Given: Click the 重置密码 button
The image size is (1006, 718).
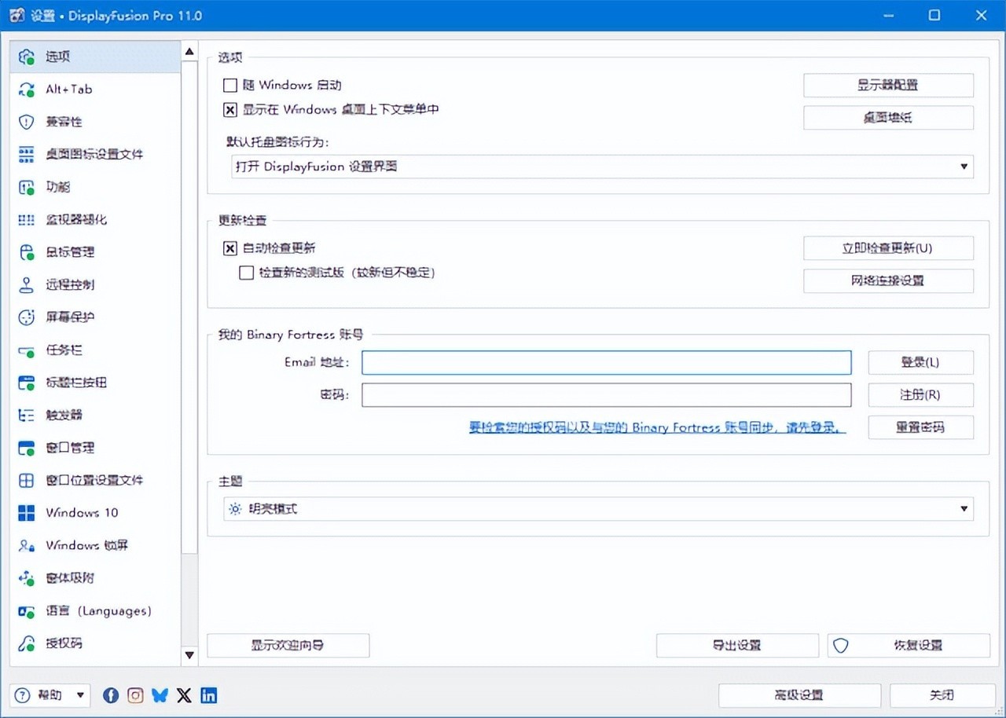Looking at the screenshot, I should (921, 427).
